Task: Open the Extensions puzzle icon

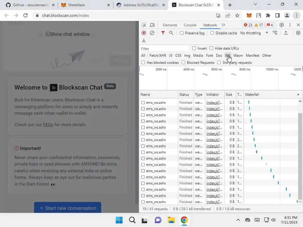Action: pos(268,15)
